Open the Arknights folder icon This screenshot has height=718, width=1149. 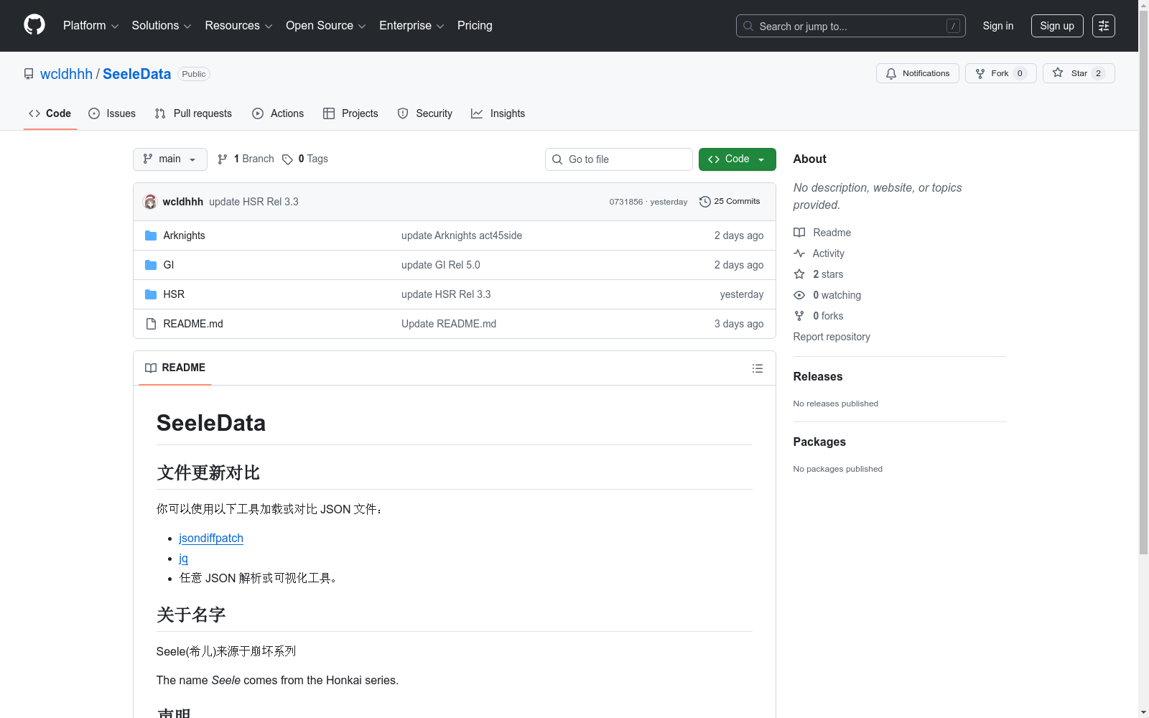tap(151, 236)
